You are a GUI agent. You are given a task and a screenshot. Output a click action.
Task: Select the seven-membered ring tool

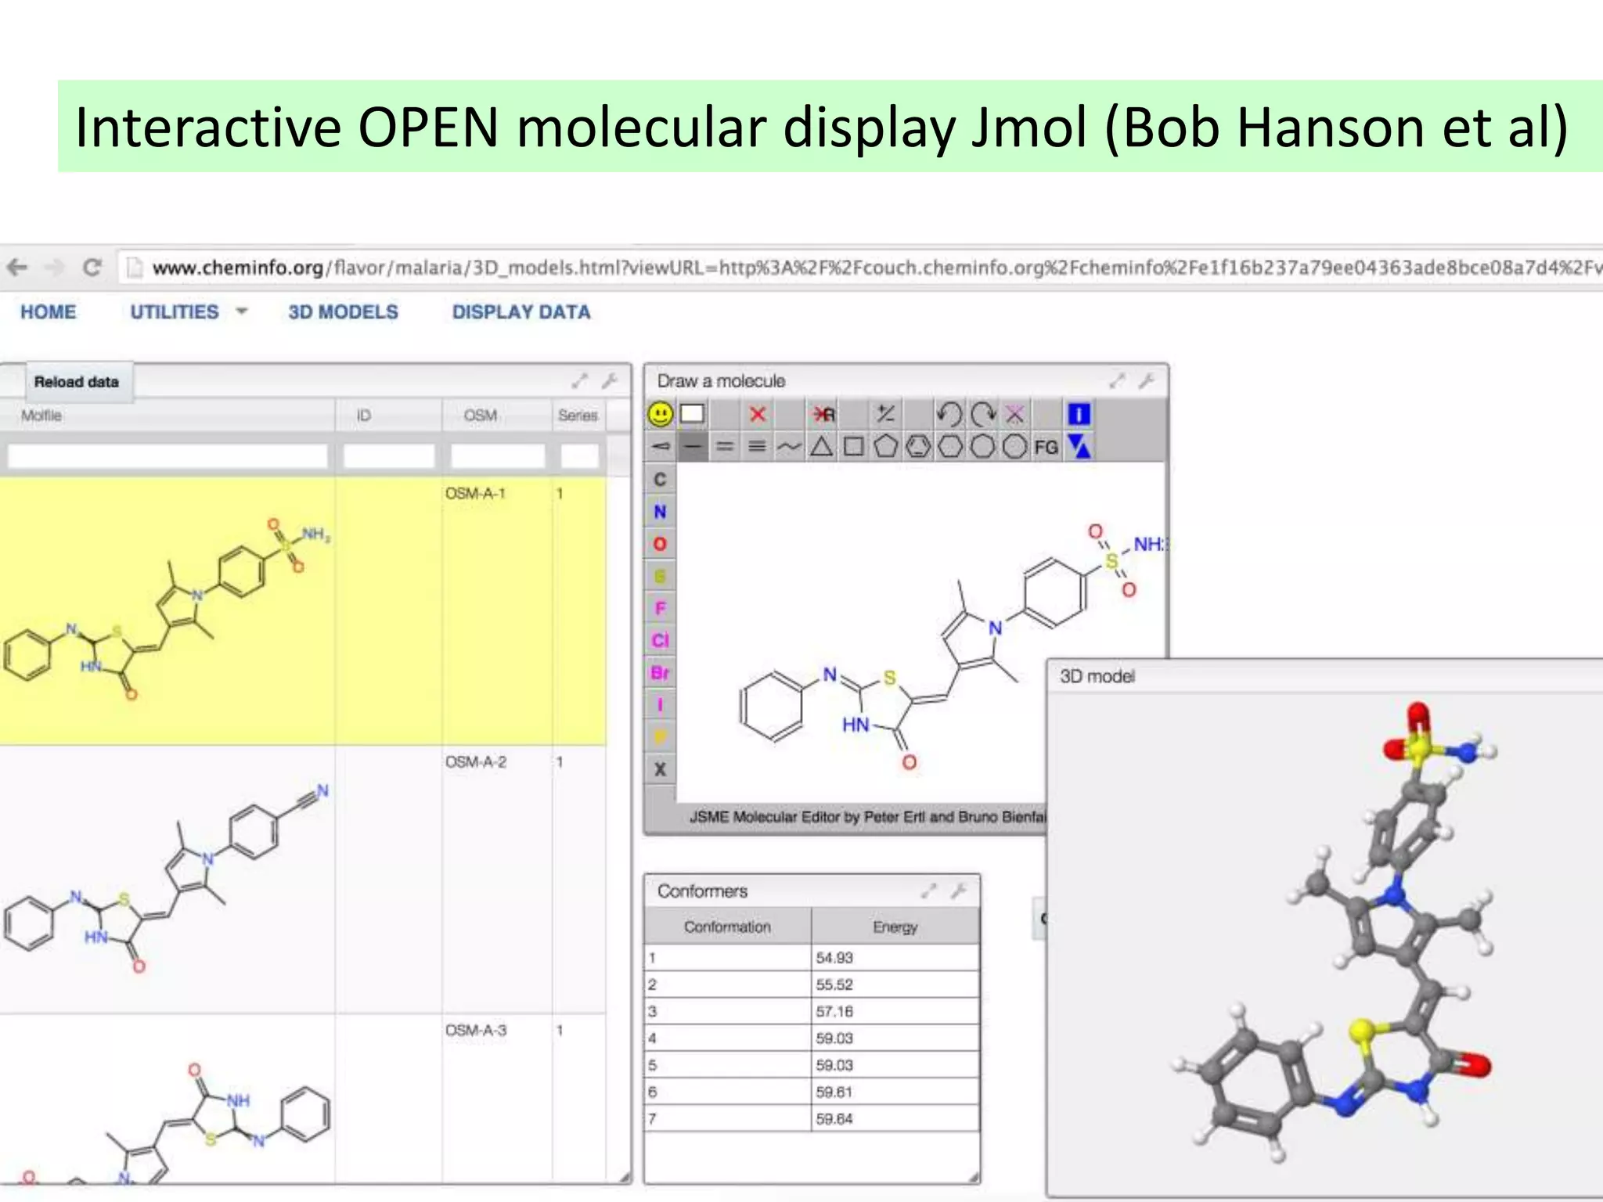coord(982,447)
